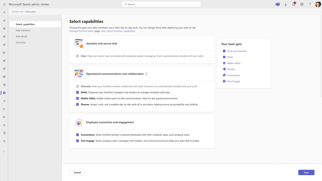Screen dimensions: 322x181
Task: Open the Analytics chart sidebar icon
Action: 4,109
